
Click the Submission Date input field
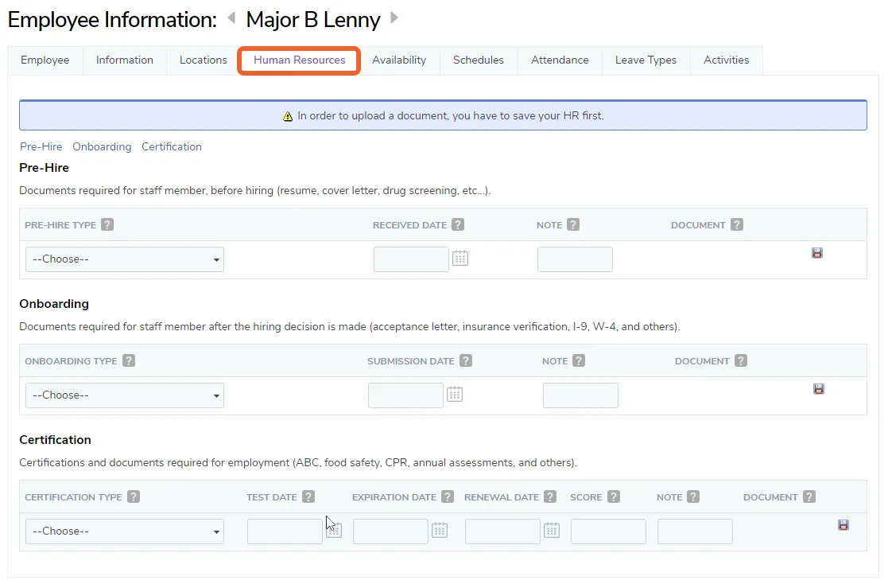pyautogui.click(x=405, y=395)
